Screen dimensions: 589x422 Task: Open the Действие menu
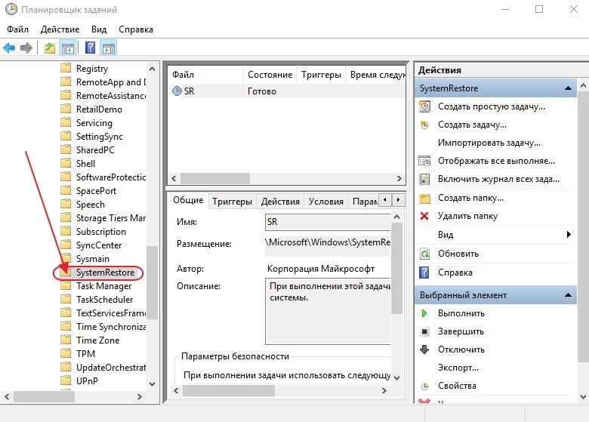[x=60, y=29]
